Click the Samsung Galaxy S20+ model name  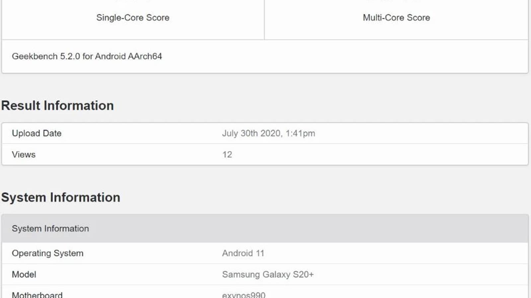pos(268,274)
